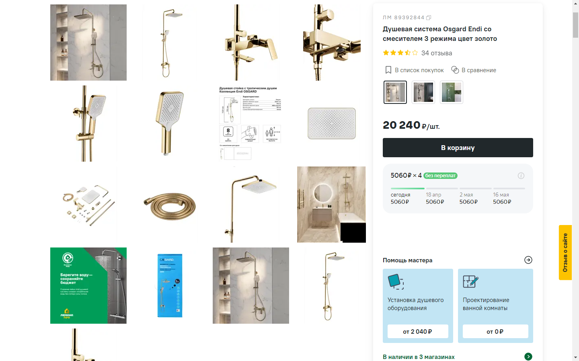Open the Отзыв о сайте feedback tab
Image resolution: width=579 pixels, height=361 pixels.
coord(565,252)
